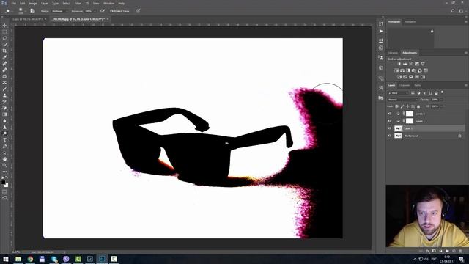Open the Window menu
Image resolution: width=469 pixels, height=264 pixels.
109,3
